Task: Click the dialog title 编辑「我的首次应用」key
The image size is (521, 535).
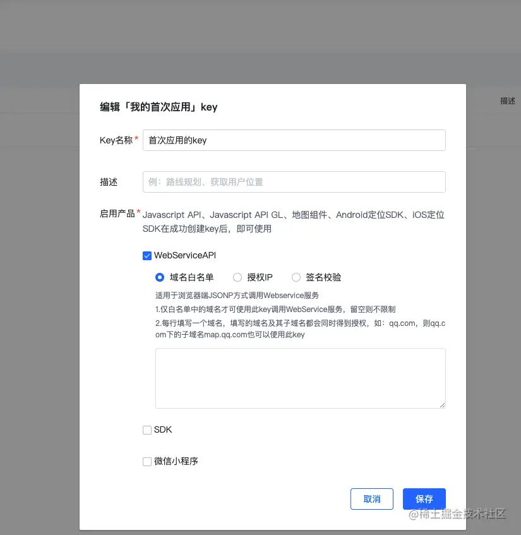Action: [159, 107]
